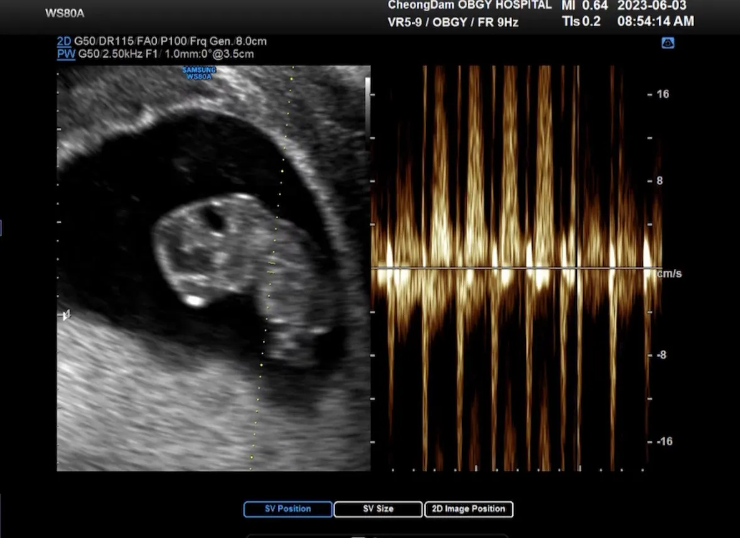Select the PW mode label
This screenshot has height=538, width=740.
pyautogui.click(x=66, y=54)
